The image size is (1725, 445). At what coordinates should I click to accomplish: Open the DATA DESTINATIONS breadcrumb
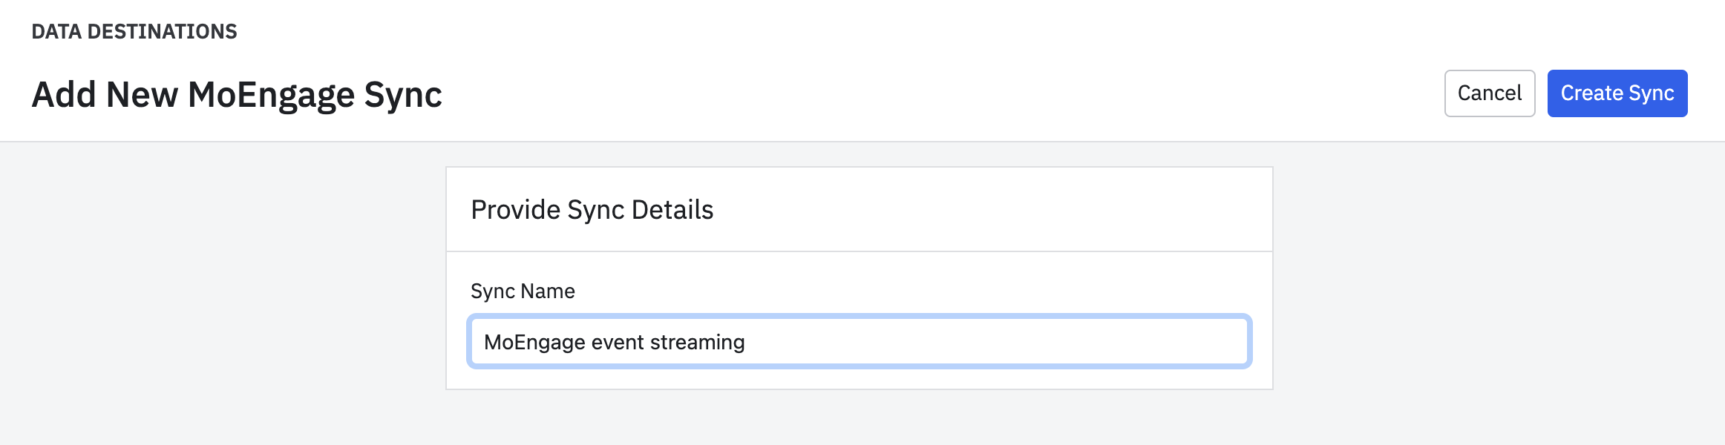(134, 31)
